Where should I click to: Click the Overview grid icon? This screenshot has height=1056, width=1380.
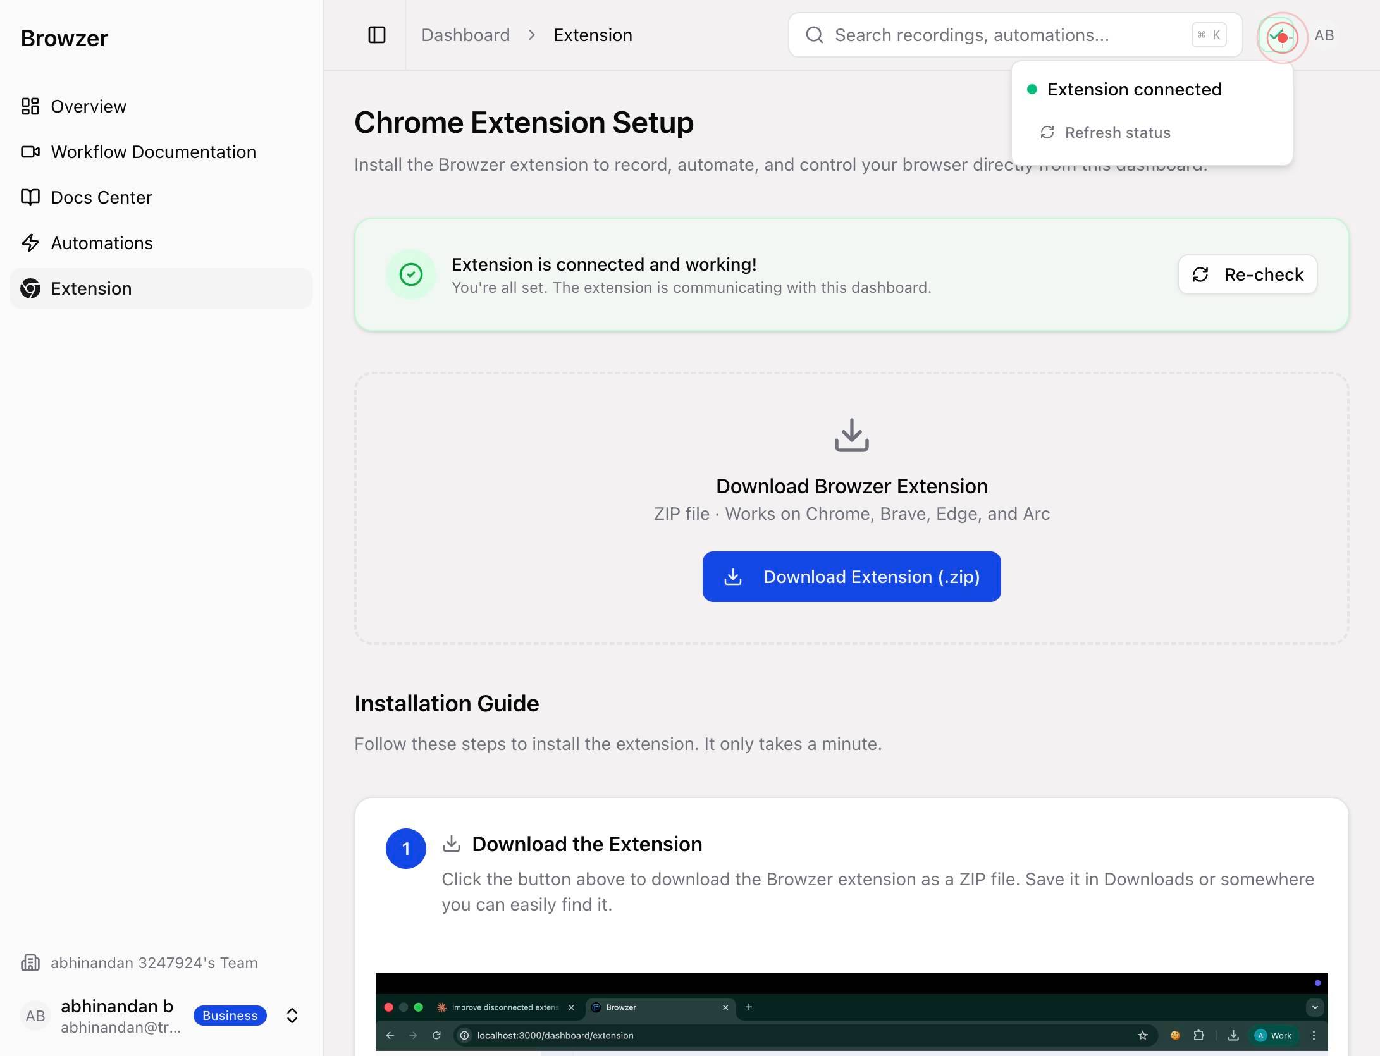point(30,106)
